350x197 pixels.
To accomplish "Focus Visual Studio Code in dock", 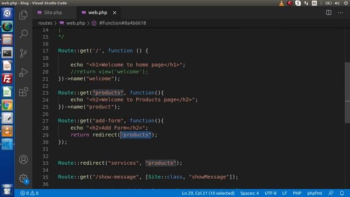I will [7, 144].
